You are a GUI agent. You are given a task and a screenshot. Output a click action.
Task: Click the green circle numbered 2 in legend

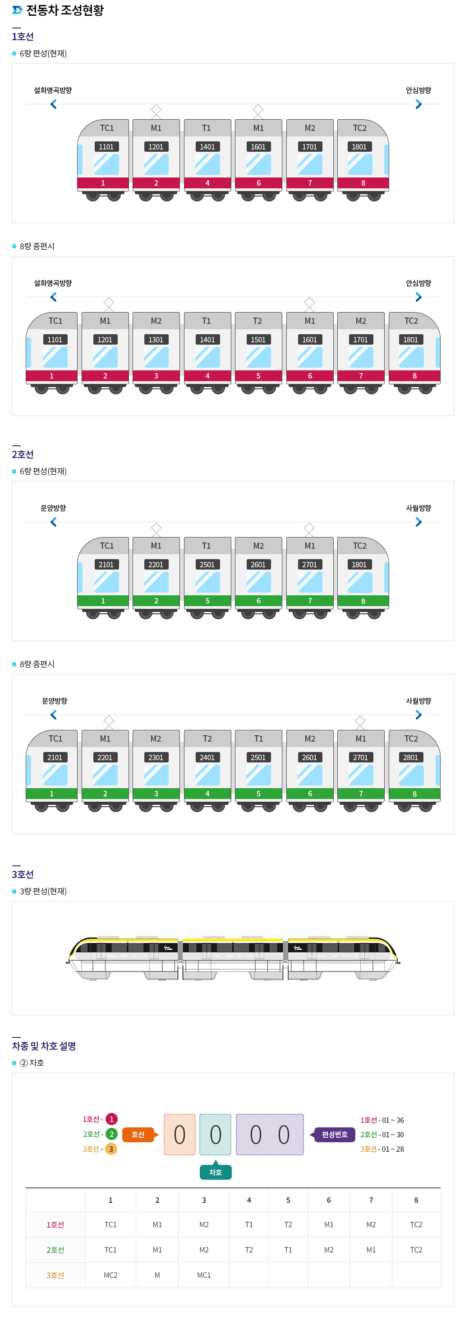pos(111,1134)
